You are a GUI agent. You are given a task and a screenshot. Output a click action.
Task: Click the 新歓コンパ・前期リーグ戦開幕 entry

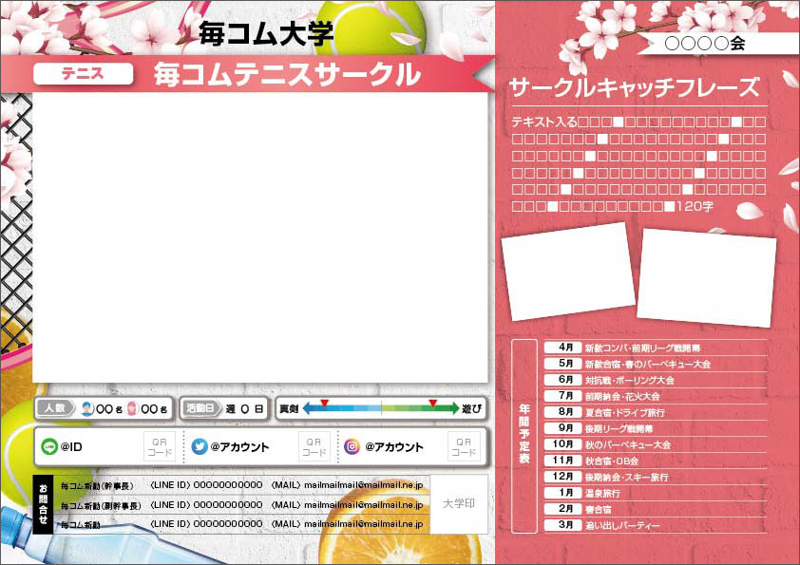(643, 348)
